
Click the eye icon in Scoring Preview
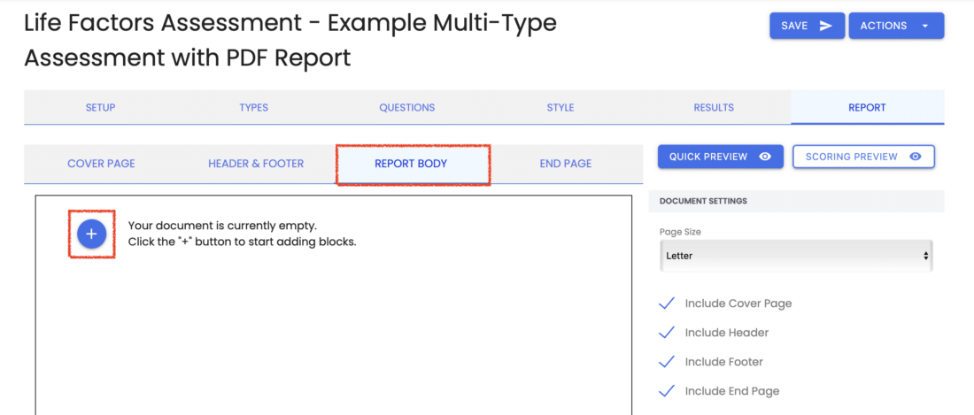pos(915,157)
